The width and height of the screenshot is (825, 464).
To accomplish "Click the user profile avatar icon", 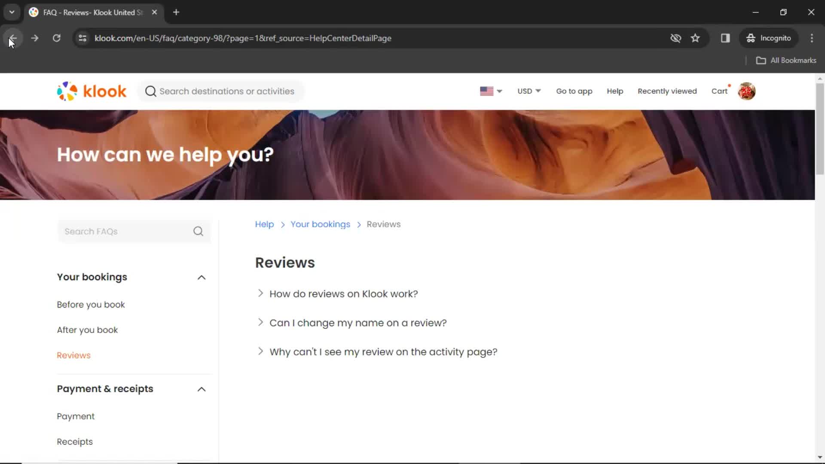I will [x=747, y=91].
